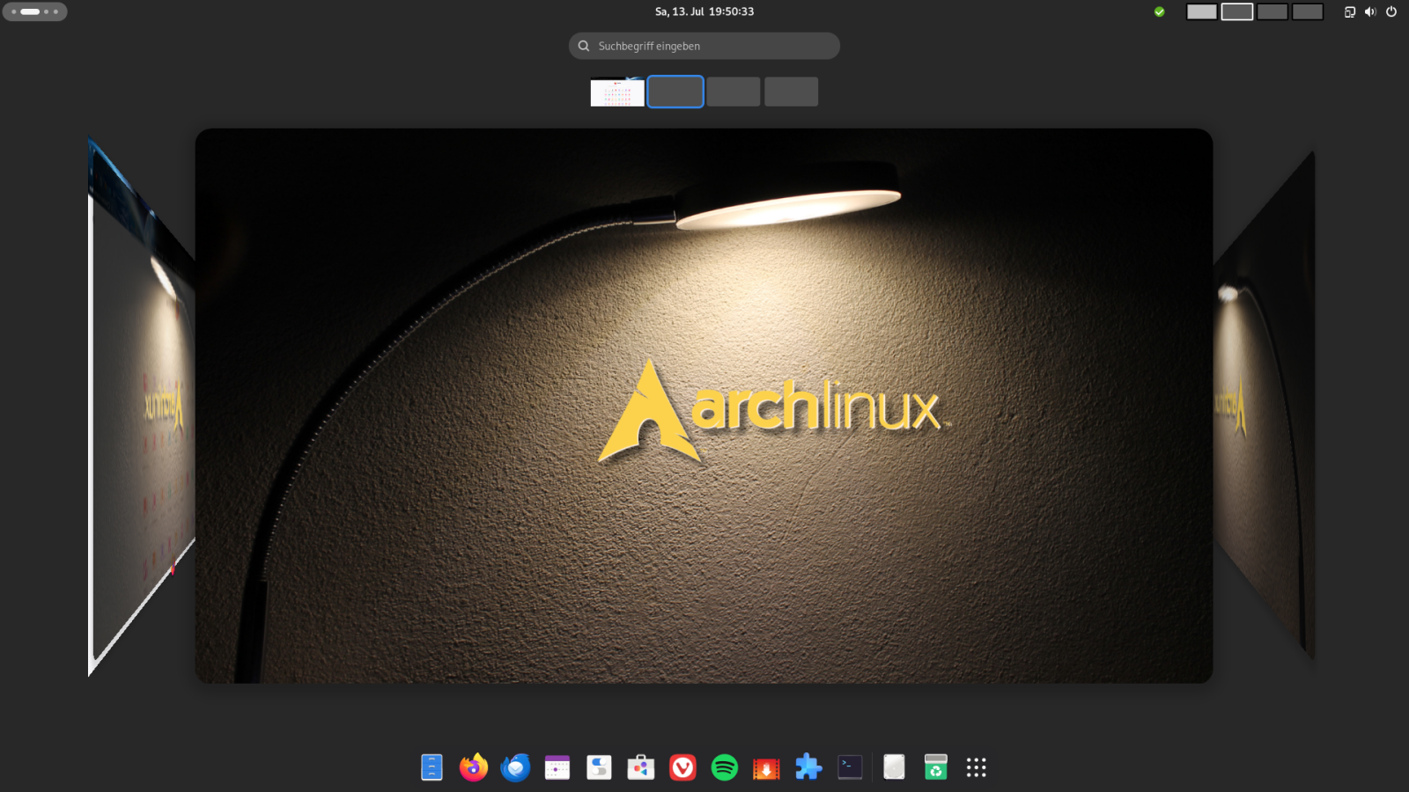Image resolution: width=1409 pixels, height=792 pixels.
Task: Open Spotify from the dock
Action: click(x=725, y=767)
